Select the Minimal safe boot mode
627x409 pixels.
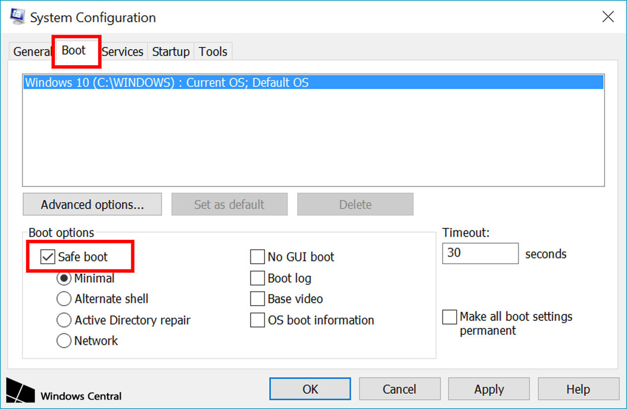point(64,278)
